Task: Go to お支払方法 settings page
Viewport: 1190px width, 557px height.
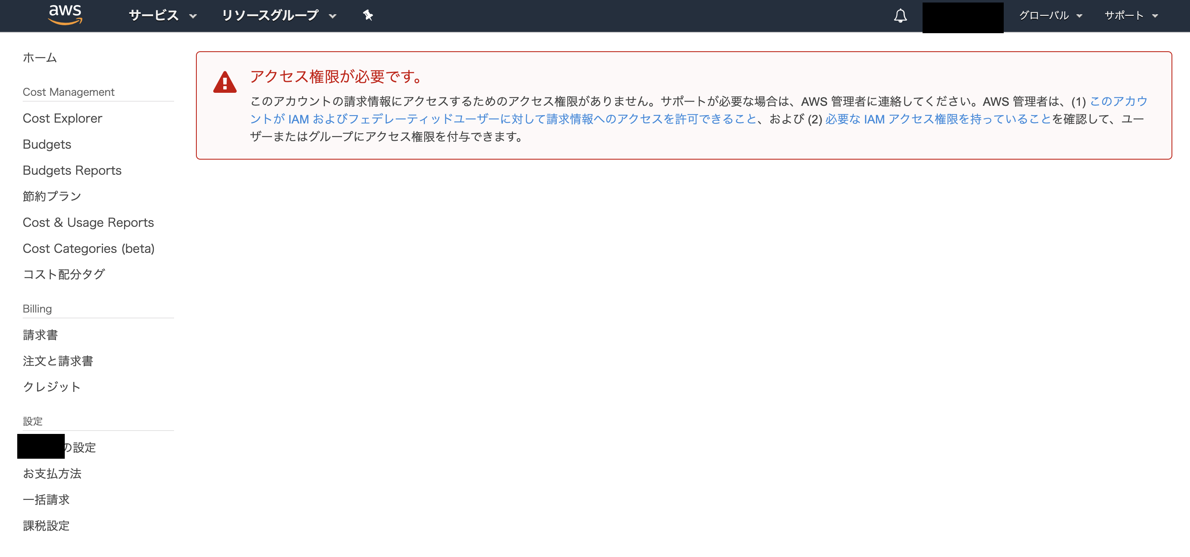Action: coord(52,473)
